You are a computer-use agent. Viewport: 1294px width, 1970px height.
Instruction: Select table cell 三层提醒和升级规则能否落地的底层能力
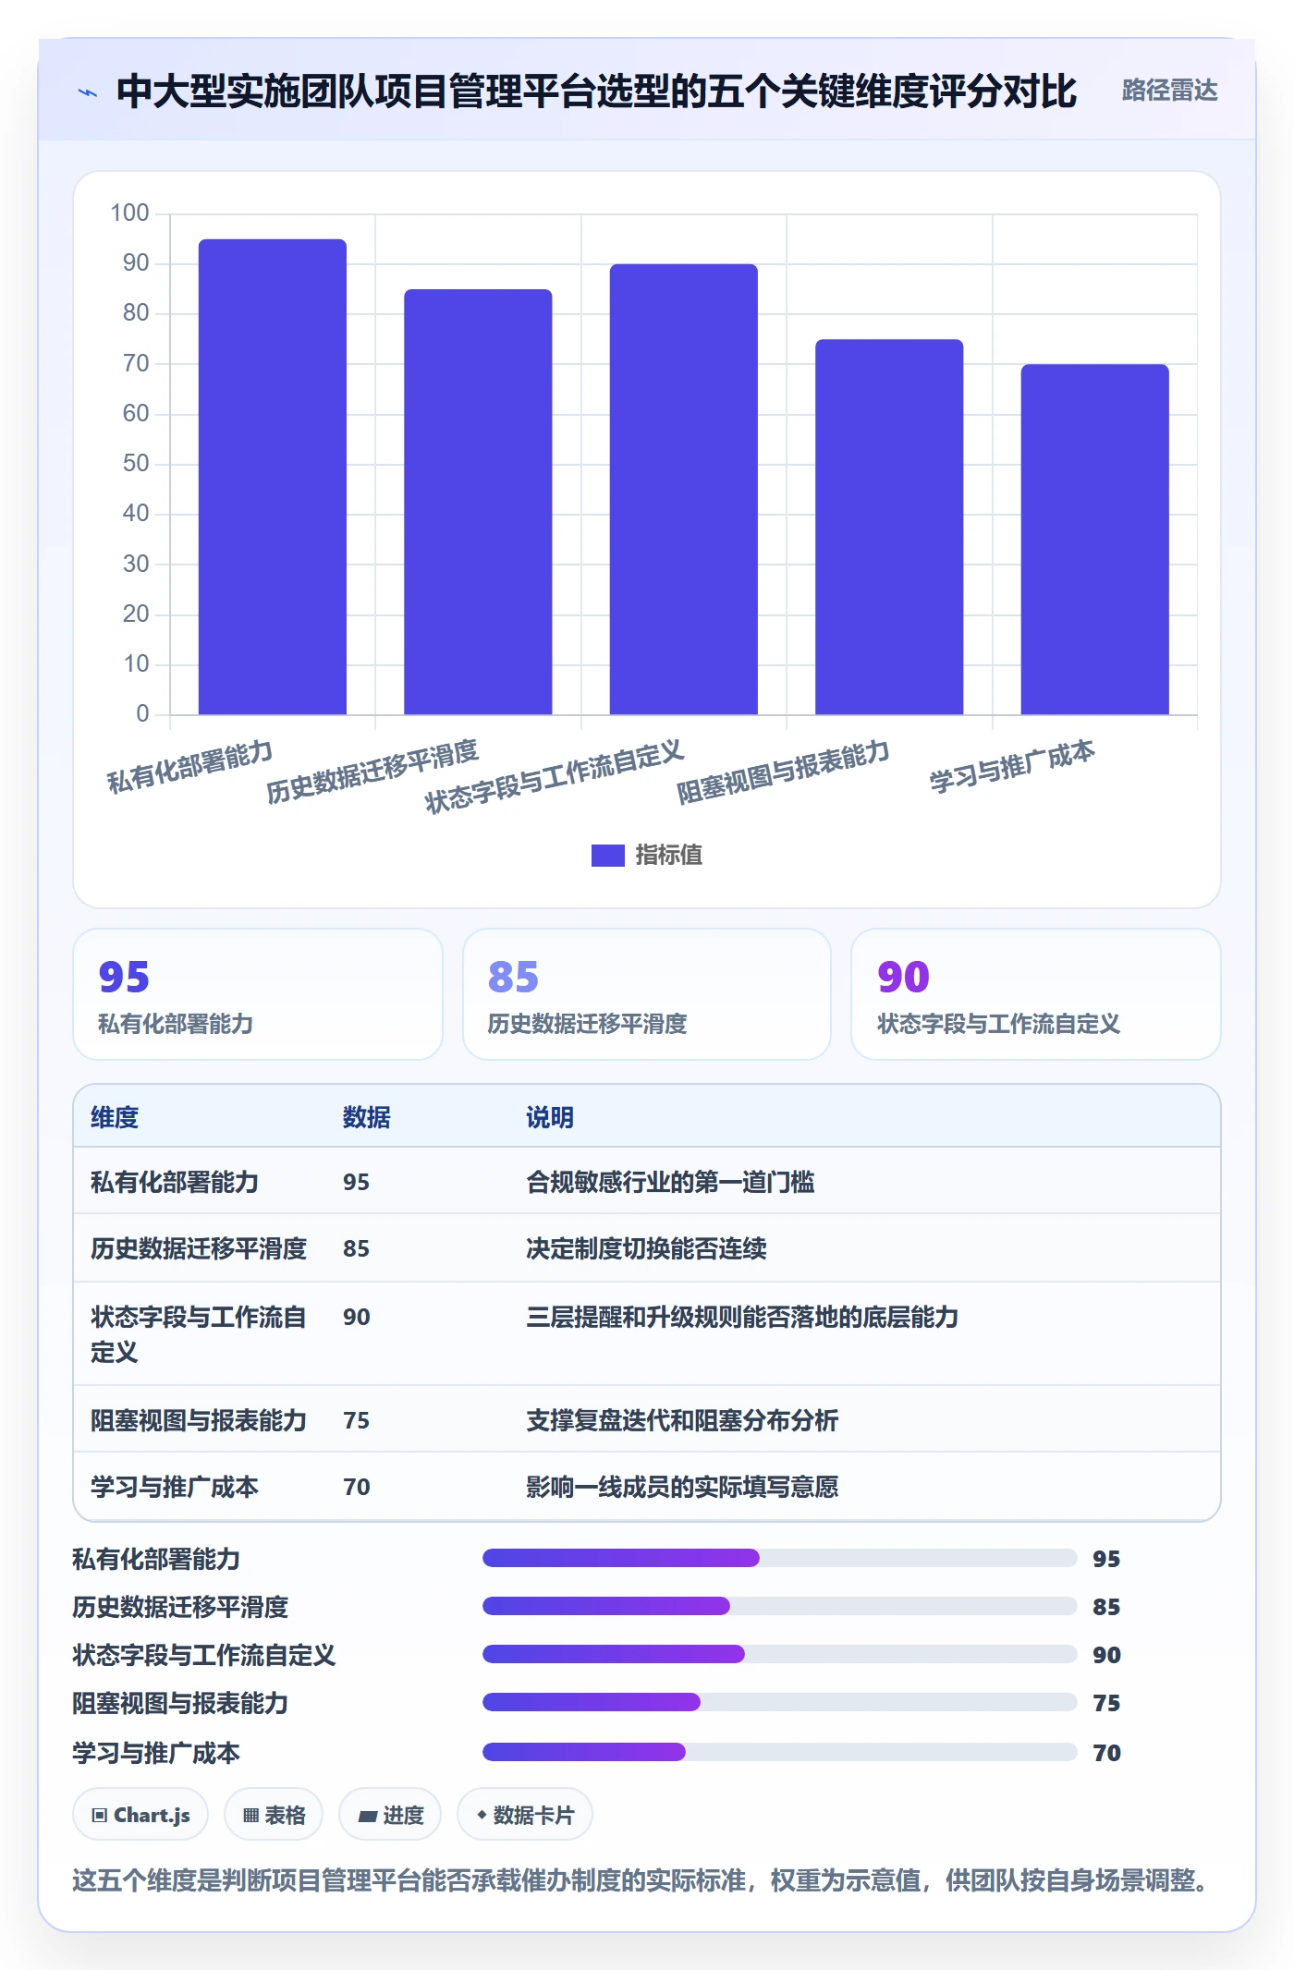[x=742, y=1318]
